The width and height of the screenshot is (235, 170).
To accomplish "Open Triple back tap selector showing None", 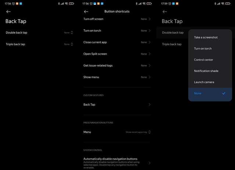I will [x=69, y=44].
